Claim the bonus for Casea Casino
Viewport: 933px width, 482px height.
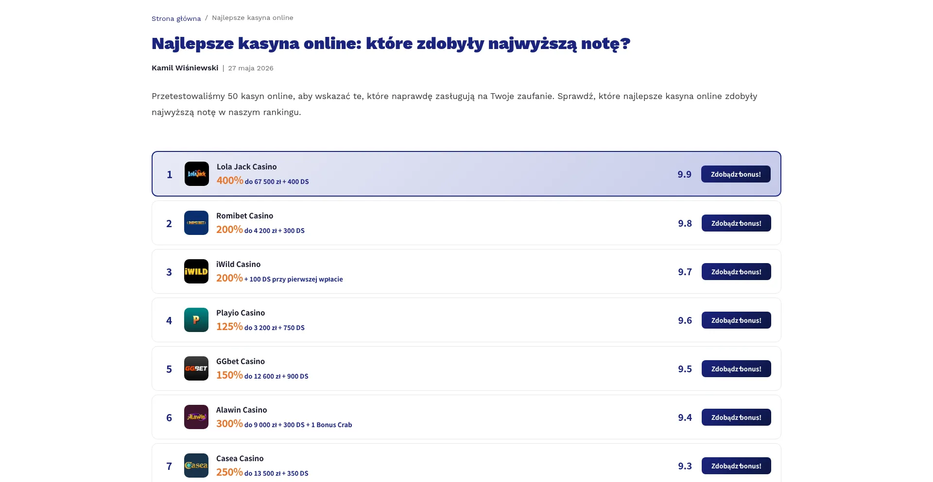[x=736, y=466]
